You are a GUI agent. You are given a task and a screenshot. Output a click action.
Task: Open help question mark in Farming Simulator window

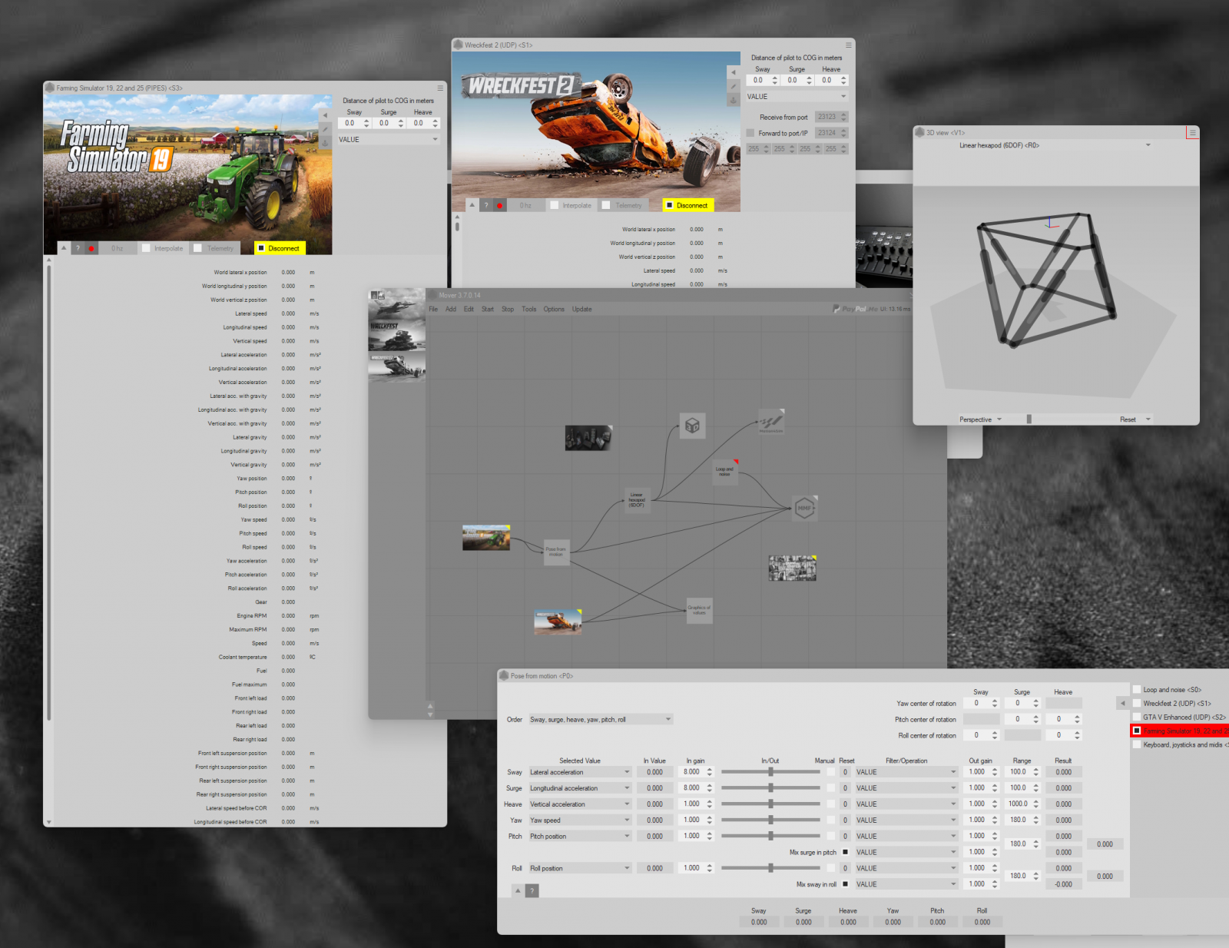coord(78,248)
